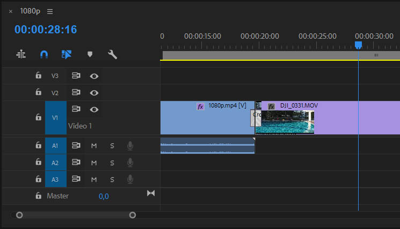Grab left handle of zoom scrollbar

[19, 215]
